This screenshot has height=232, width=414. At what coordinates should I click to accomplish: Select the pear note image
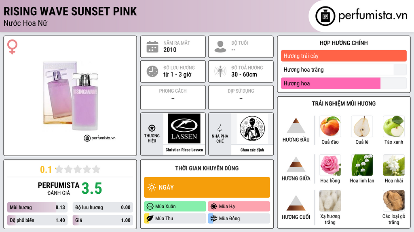pyautogui.click(x=362, y=126)
